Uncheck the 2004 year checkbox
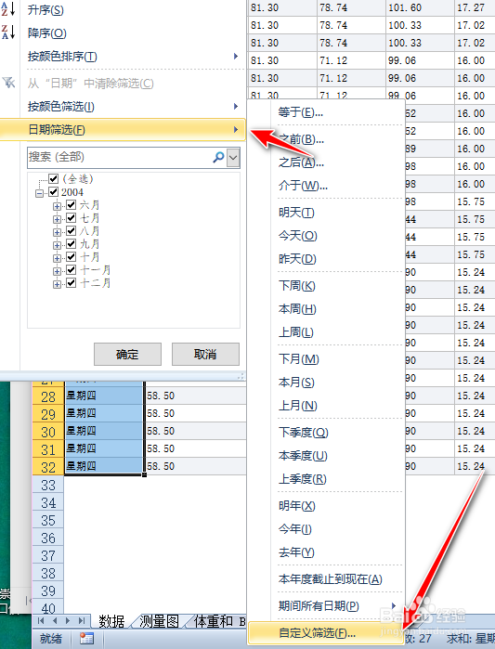 53,191
